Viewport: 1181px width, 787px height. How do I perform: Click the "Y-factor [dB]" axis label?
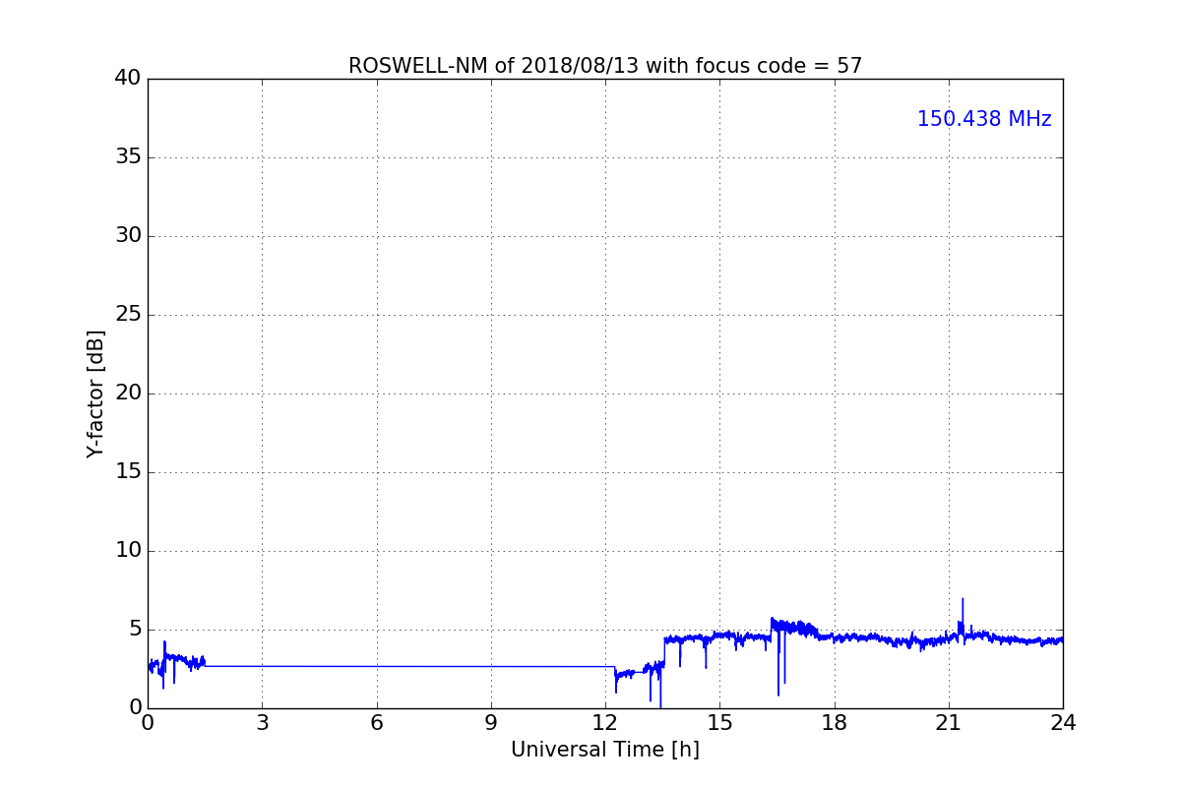(x=95, y=393)
